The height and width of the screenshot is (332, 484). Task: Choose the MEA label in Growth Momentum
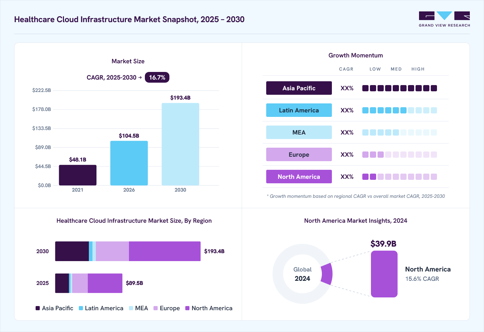pos(299,132)
